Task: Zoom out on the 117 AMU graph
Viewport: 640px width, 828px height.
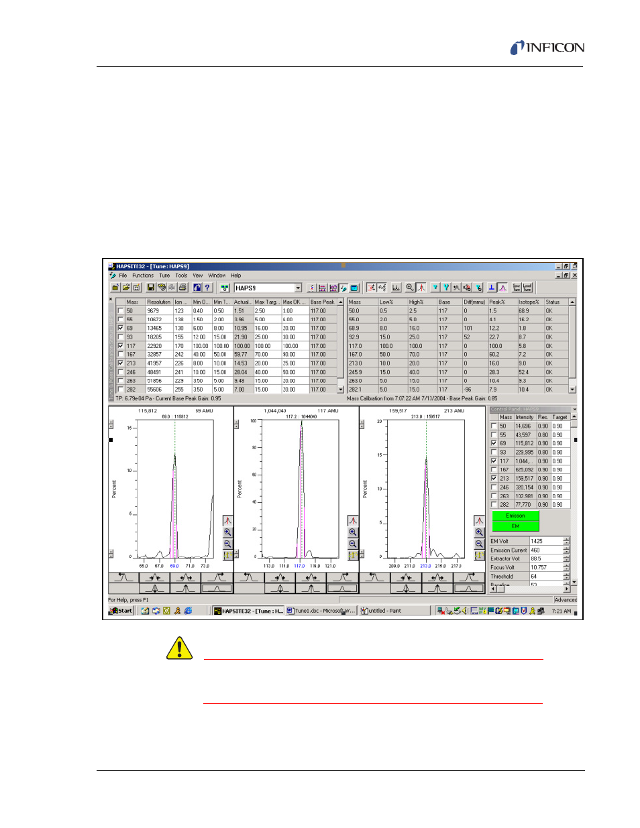Action: coord(353,544)
